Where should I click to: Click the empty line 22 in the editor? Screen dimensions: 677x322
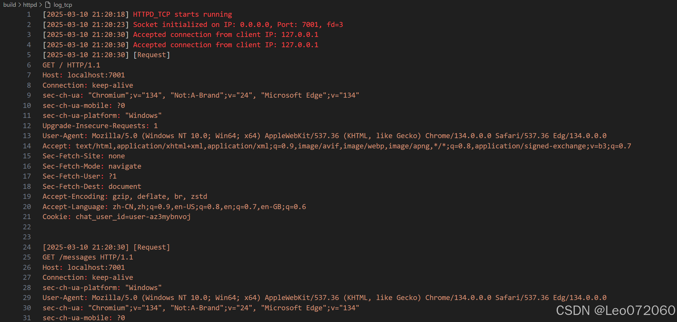click(338, 227)
